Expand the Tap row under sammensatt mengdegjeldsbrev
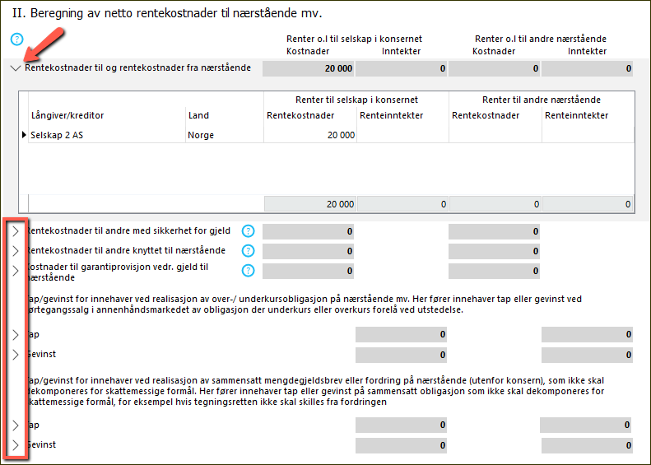 coord(16,425)
